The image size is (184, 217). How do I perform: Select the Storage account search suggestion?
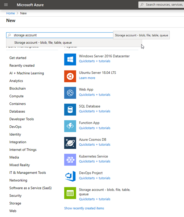pos(74,43)
